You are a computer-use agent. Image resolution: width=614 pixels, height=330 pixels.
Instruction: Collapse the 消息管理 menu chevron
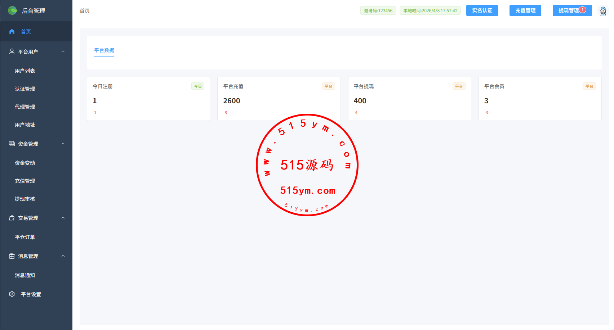click(63, 256)
